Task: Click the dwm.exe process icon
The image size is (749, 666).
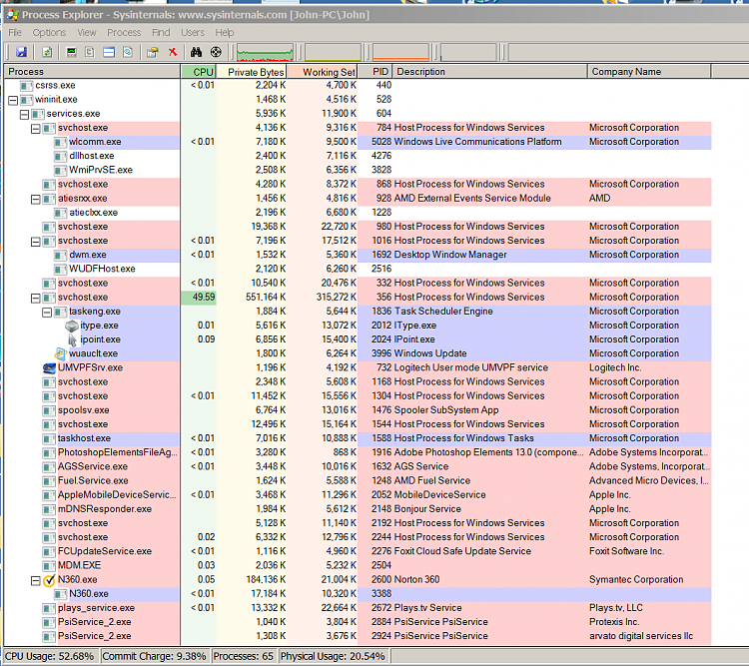Action: click(x=60, y=256)
